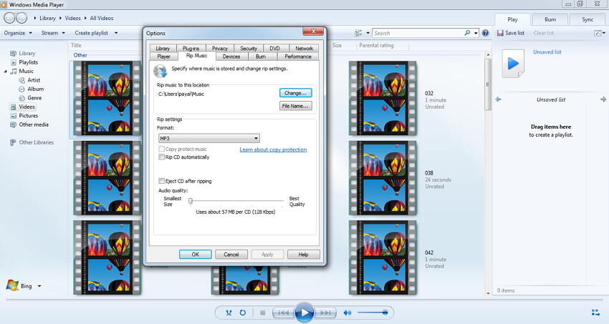Click the Unsaved list link
Image resolution: width=609 pixels, height=324 pixels.
click(x=547, y=52)
